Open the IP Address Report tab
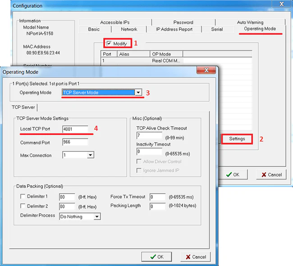Screen dimensions: 293x266 pyautogui.click(x=174, y=29)
